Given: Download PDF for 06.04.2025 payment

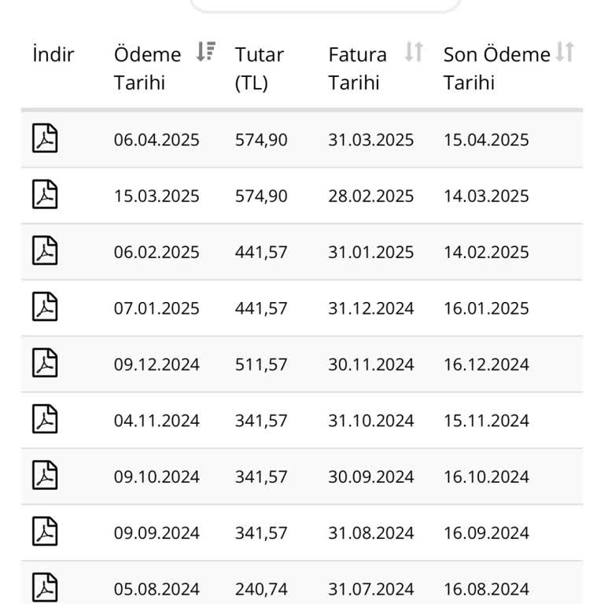Looking at the screenshot, I should [45, 138].
